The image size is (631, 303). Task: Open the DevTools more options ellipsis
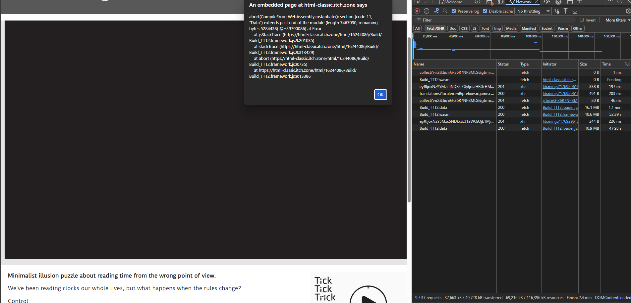[x=610, y=1]
